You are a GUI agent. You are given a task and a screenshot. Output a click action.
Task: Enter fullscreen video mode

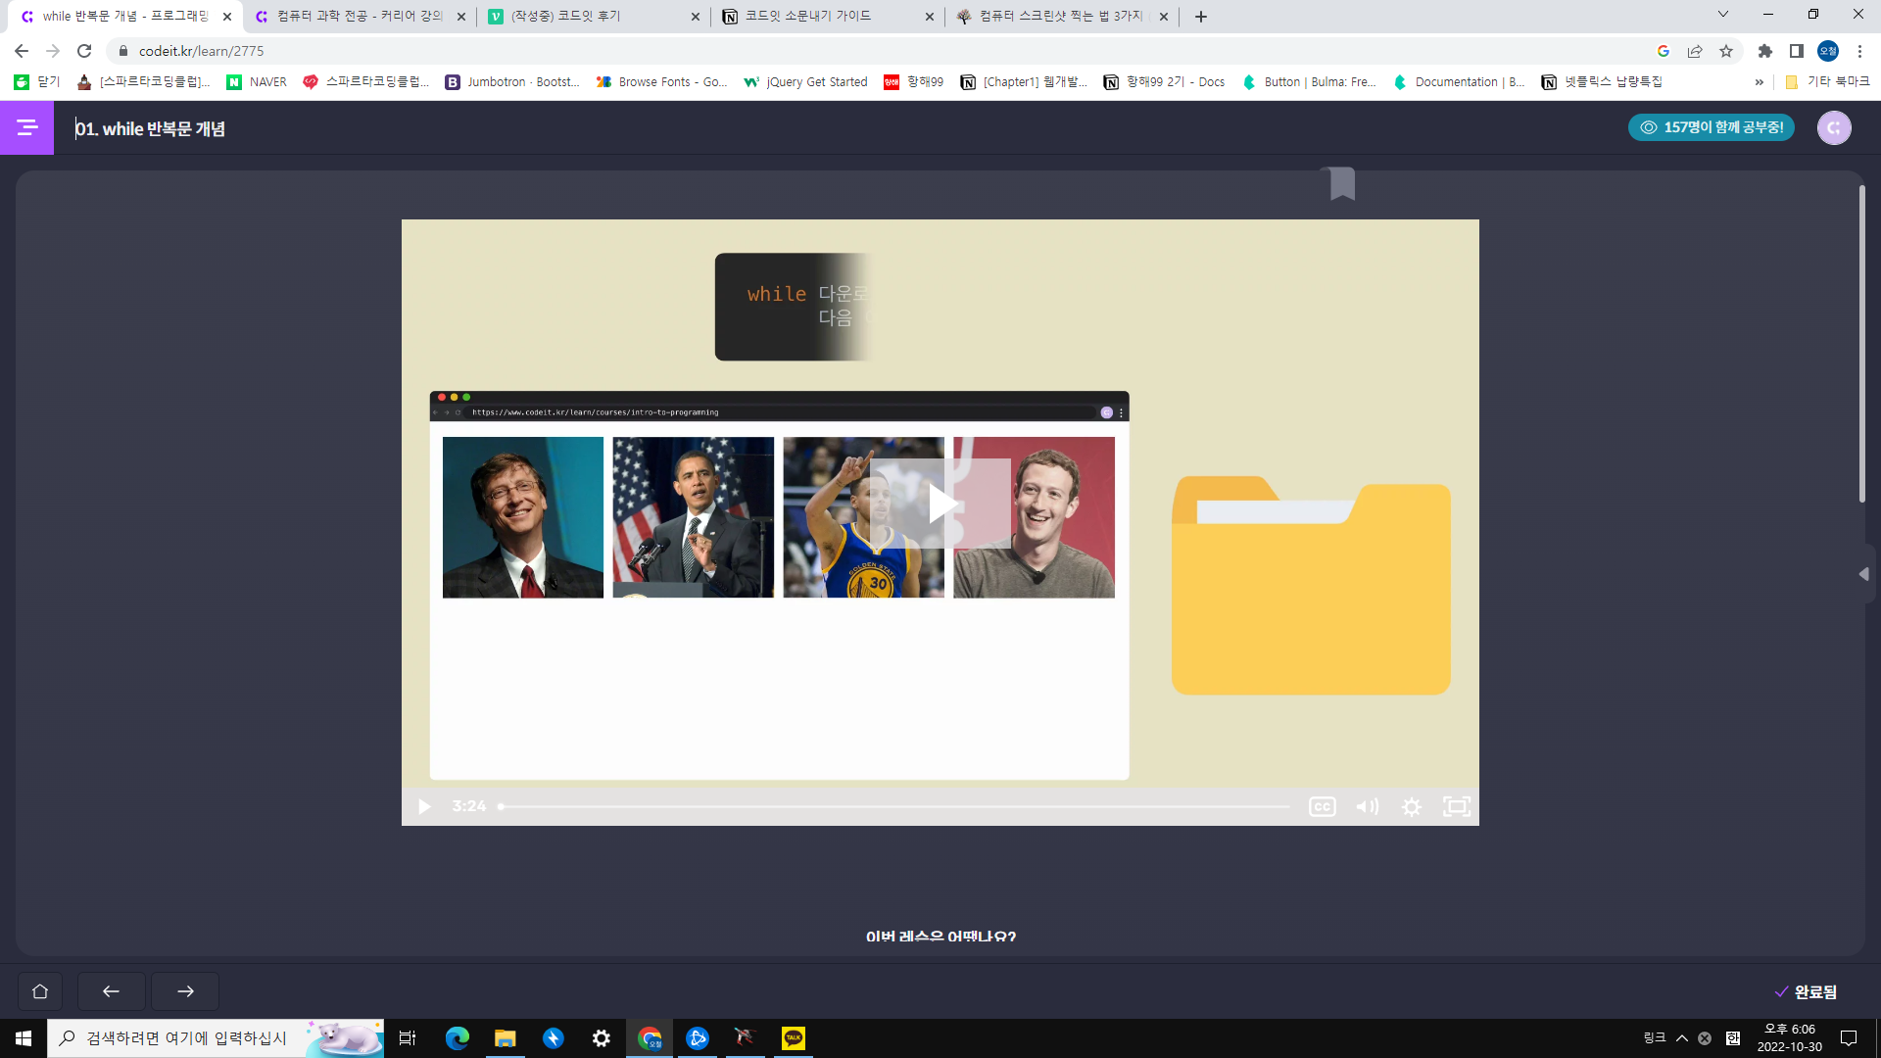pyautogui.click(x=1457, y=806)
